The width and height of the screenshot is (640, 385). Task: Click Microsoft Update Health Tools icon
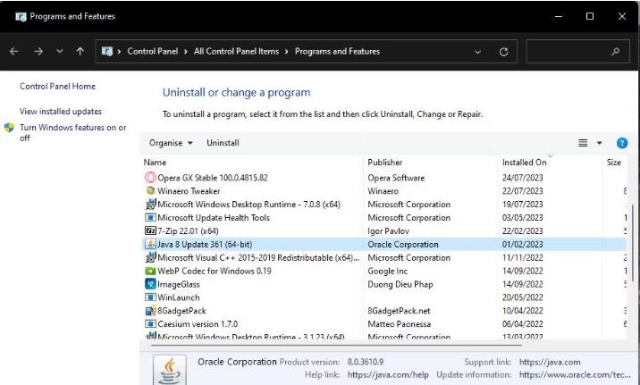(150, 217)
